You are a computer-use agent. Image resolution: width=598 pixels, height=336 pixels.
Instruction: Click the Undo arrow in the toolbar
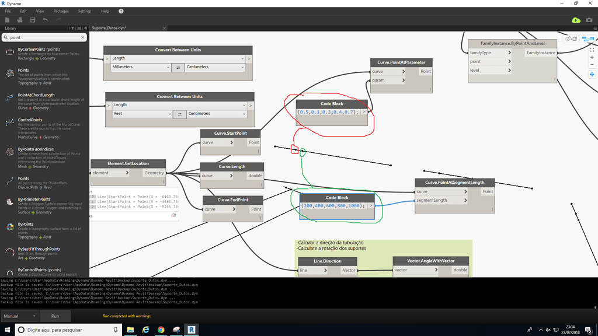46,20
